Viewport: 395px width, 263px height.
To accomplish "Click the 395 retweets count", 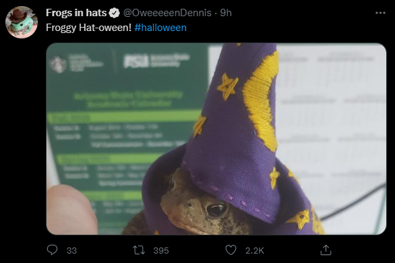I will [x=161, y=250].
